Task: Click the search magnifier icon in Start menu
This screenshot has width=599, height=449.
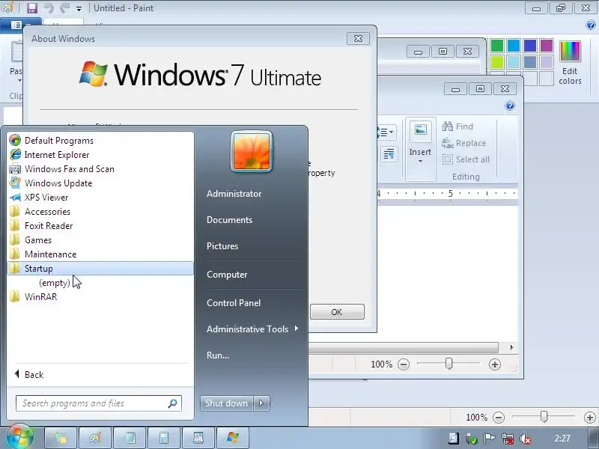Action: (x=172, y=403)
